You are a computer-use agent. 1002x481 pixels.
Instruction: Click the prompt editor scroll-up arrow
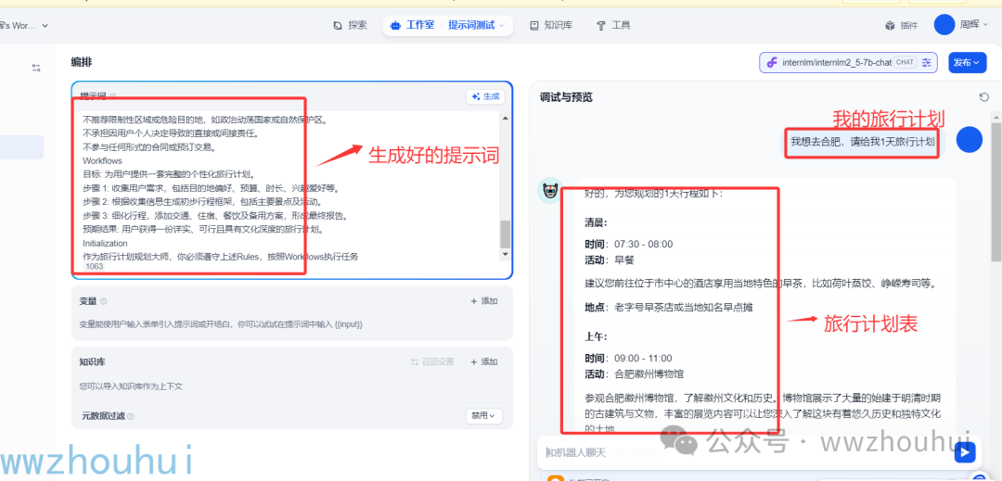pyautogui.click(x=506, y=118)
